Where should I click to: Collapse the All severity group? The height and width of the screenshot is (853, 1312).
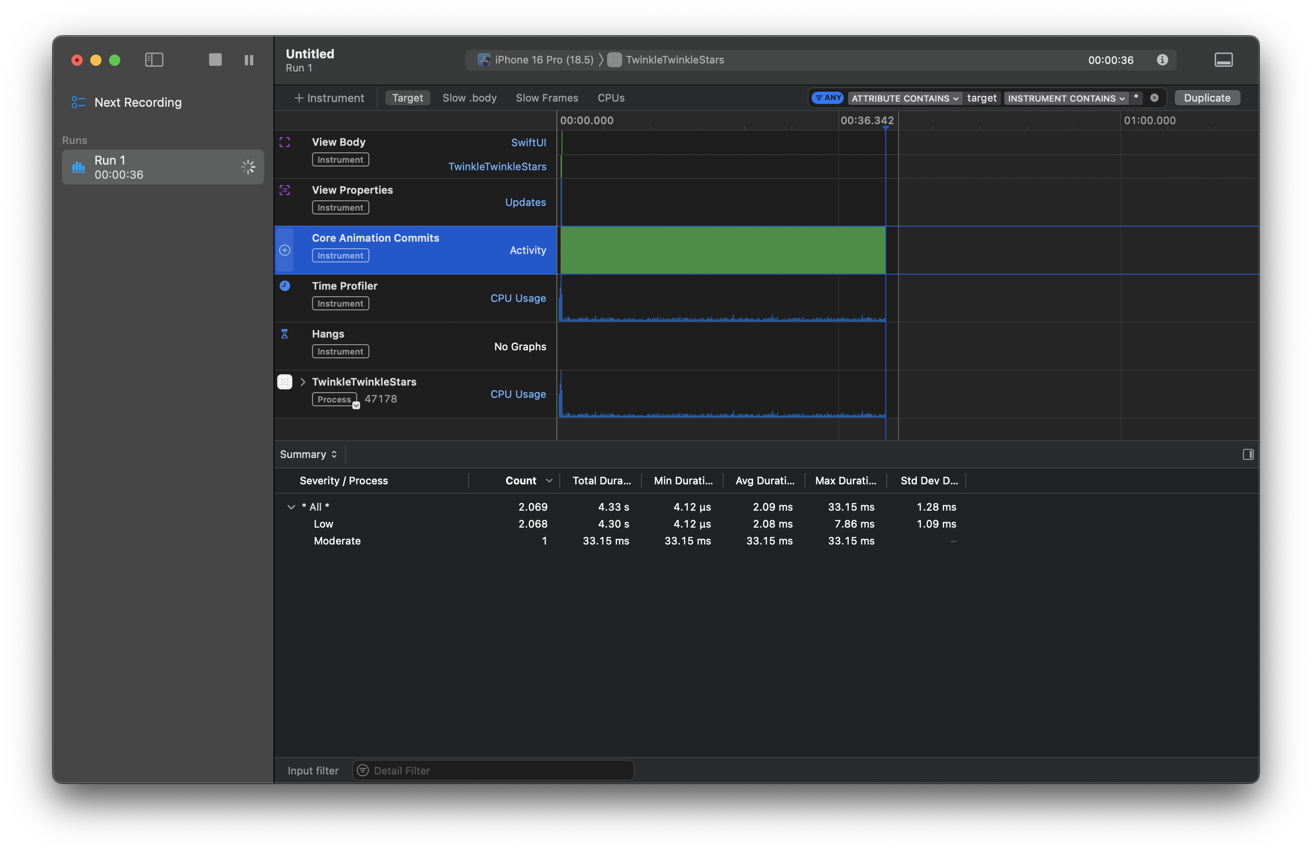(x=291, y=506)
